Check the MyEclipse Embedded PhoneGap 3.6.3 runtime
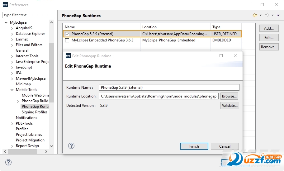Viewport: 284px width, 171px height. pos(67,40)
